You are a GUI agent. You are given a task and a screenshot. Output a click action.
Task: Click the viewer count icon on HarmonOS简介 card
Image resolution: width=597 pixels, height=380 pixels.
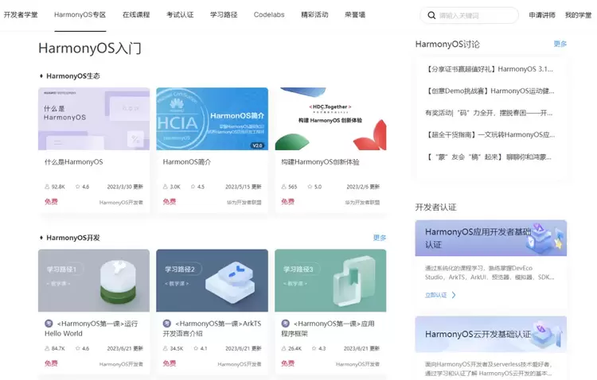pyautogui.click(x=166, y=187)
